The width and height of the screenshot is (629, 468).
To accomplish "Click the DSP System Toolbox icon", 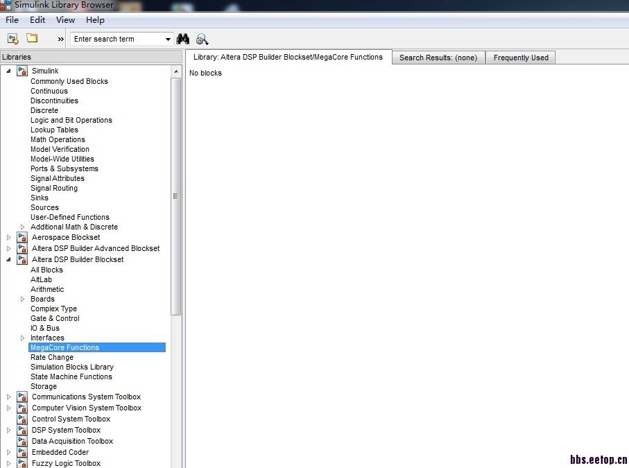I will [22, 431].
